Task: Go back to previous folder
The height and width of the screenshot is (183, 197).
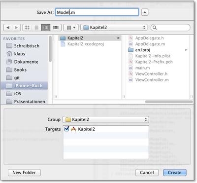Action: tap(8, 28)
